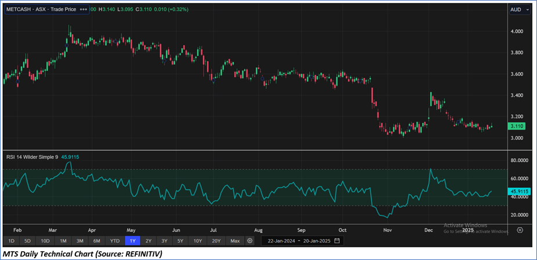Click the Sep month label on the time axis

[x=302, y=230]
